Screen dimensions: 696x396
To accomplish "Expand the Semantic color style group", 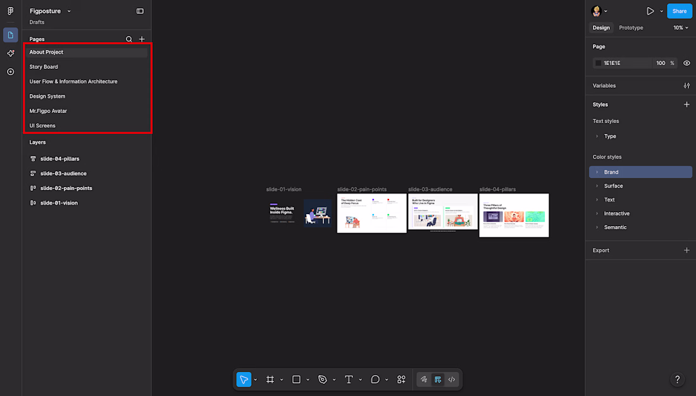I will click(x=597, y=227).
